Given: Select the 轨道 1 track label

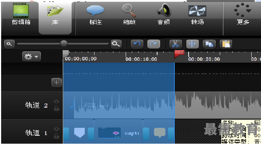Looking at the screenshot, I should point(36,133).
